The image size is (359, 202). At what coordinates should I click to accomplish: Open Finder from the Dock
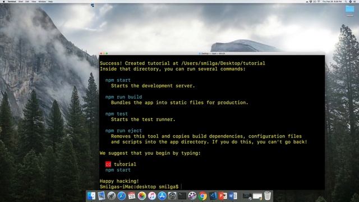[91, 196]
